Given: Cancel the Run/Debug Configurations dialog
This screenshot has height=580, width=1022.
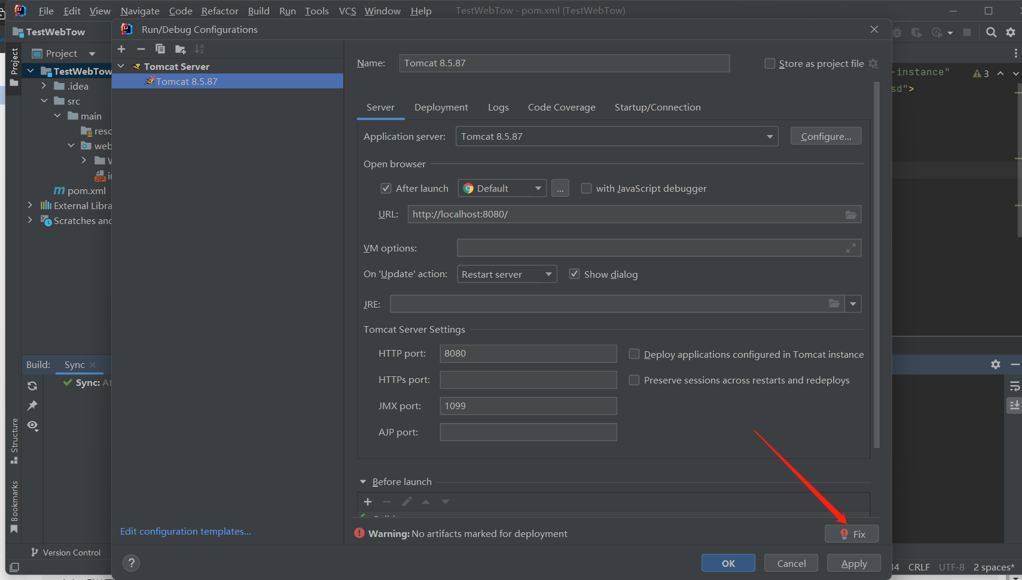Looking at the screenshot, I should click(x=791, y=563).
